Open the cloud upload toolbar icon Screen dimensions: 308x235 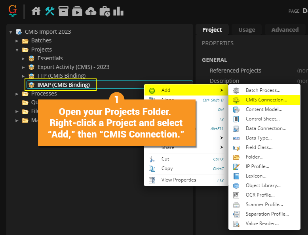click(x=91, y=11)
